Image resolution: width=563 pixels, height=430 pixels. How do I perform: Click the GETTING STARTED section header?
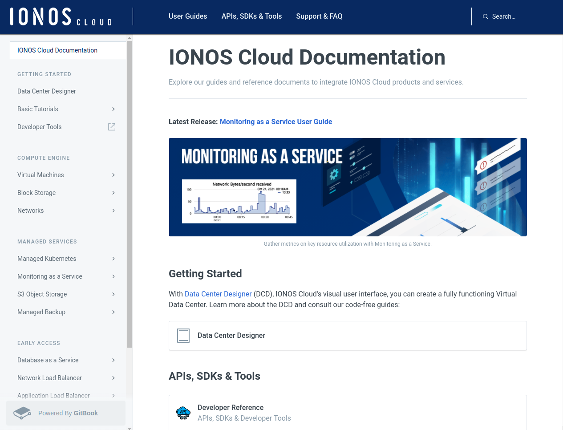44,74
